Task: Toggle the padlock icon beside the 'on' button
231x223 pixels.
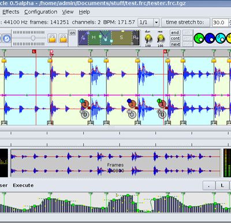Action: coord(64,38)
